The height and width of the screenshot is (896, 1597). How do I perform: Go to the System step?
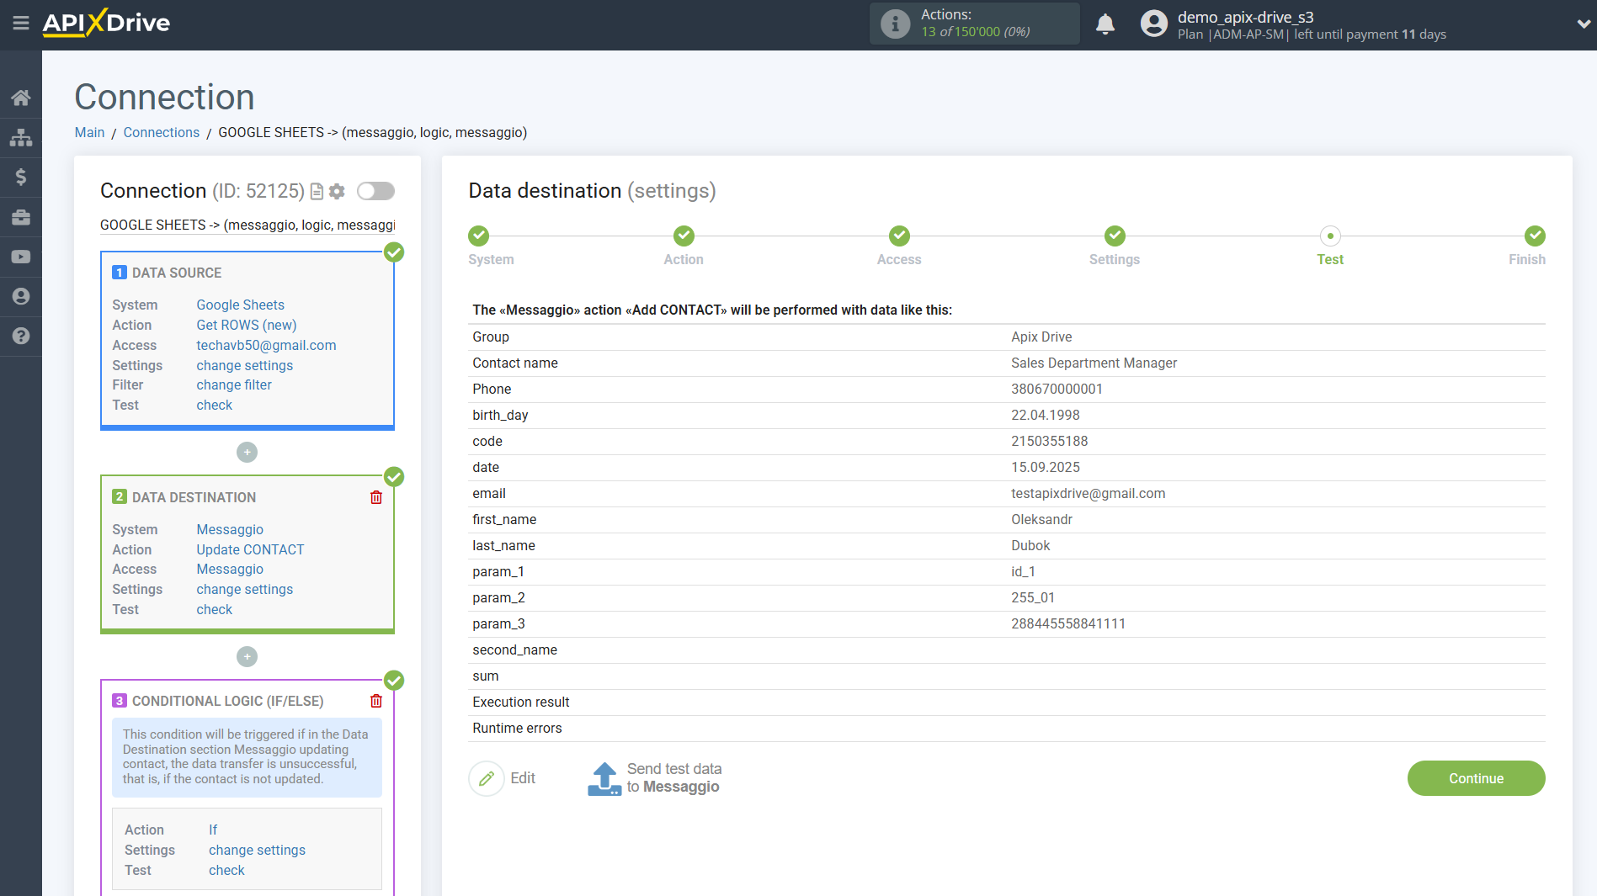(x=479, y=236)
